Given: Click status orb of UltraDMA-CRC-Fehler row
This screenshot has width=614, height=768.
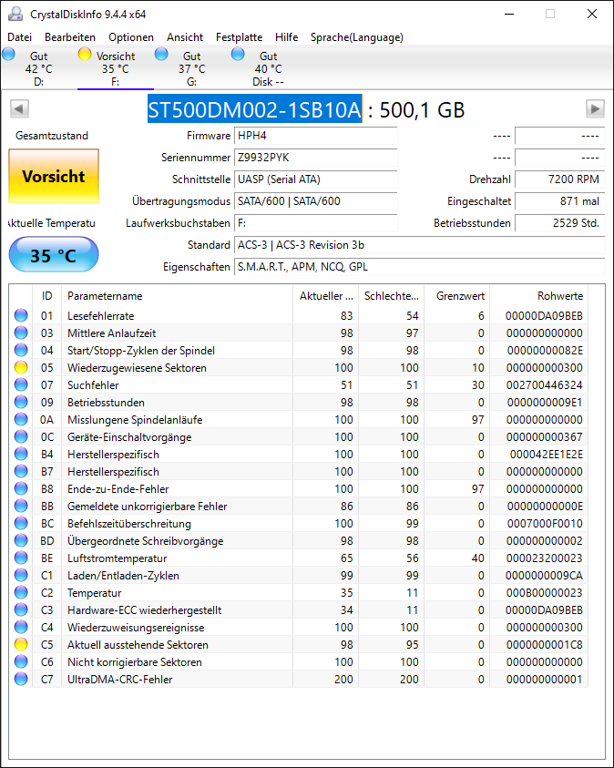Looking at the screenshot, I should tap(21, 680).
